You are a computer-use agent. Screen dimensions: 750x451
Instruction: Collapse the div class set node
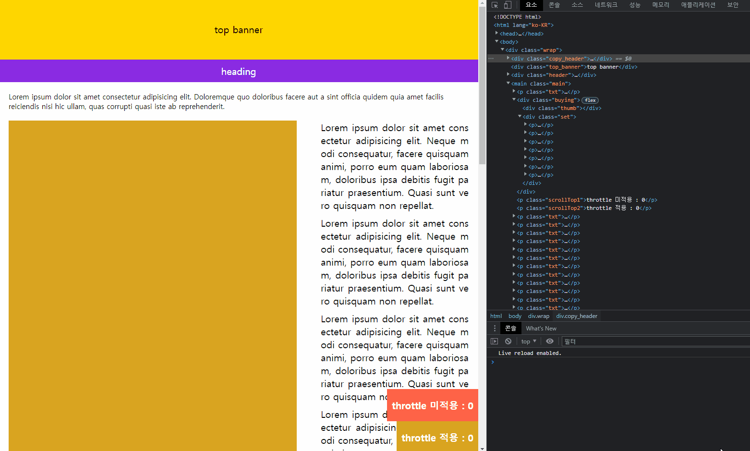(x=520, y=116)
